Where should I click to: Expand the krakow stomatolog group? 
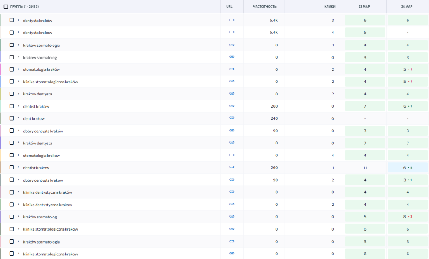18,57
